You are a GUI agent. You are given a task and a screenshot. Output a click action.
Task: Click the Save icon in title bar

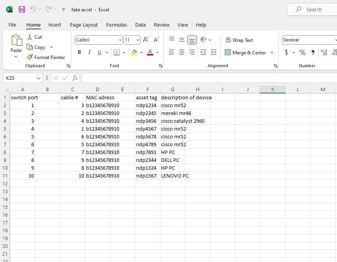click(x=22, y=9)
